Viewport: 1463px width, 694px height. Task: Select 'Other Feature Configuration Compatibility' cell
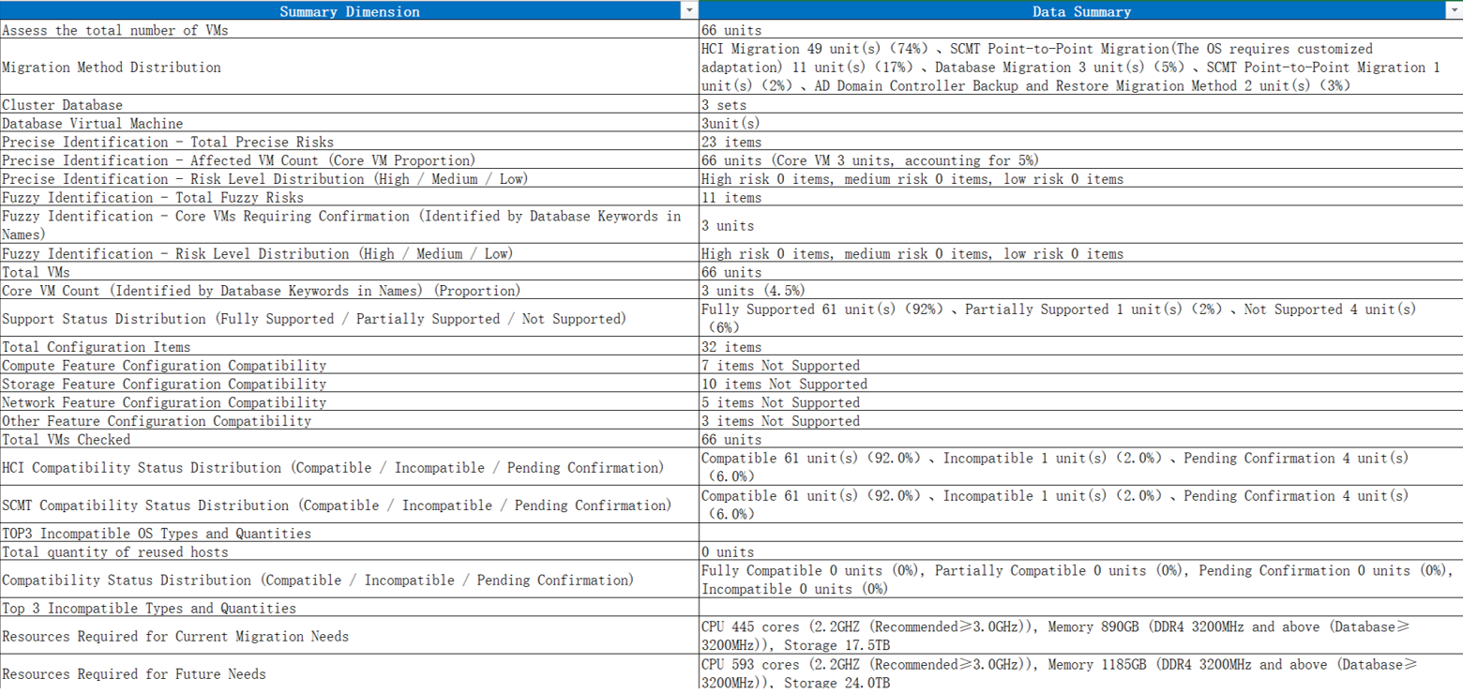tap(349, 421)
